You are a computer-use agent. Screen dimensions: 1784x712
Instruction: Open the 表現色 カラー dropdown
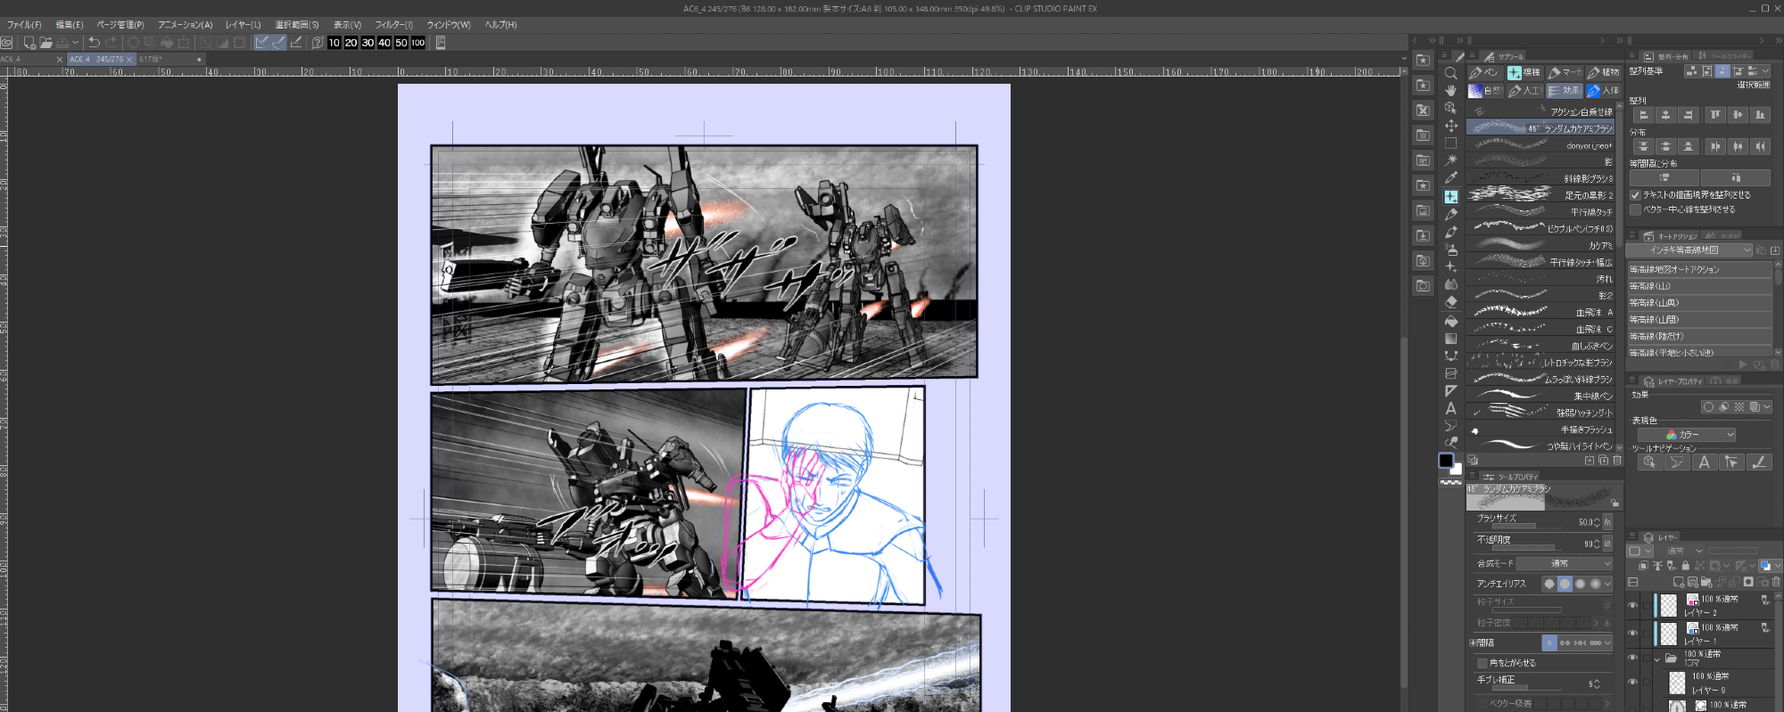pos(1687,435)
